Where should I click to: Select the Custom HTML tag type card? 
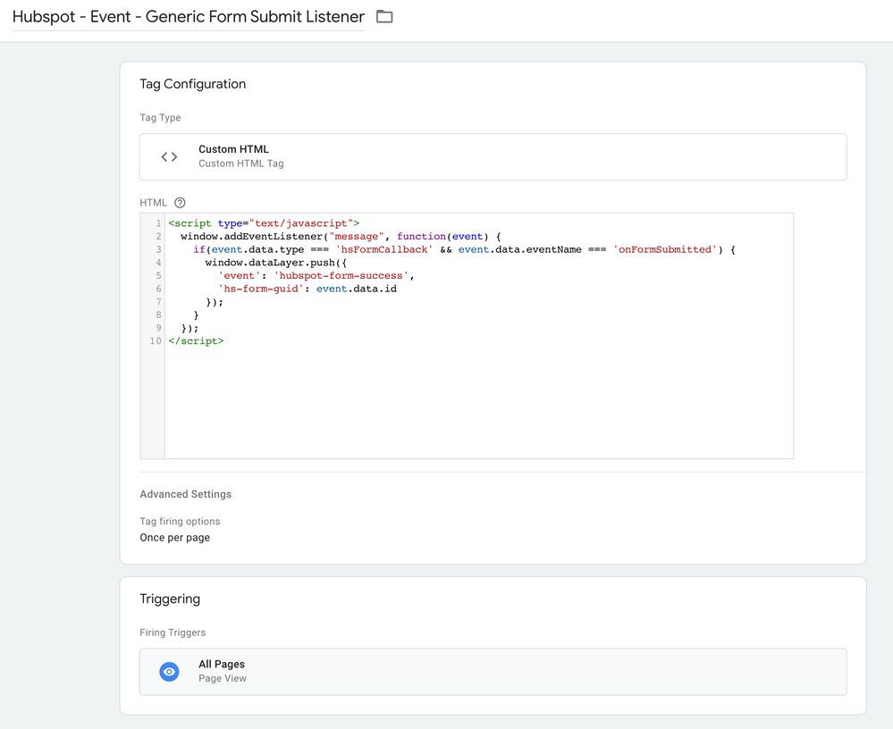(493, 157)
